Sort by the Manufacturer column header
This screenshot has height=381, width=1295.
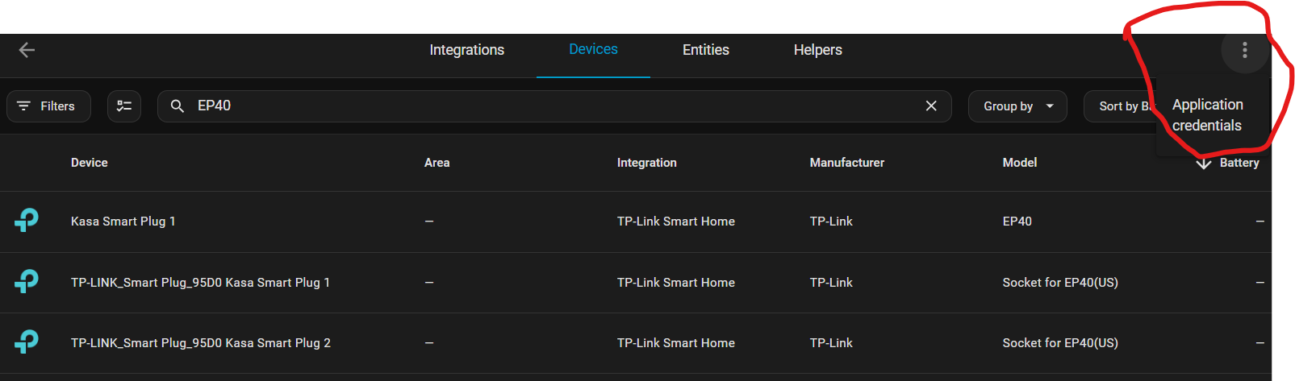[846, 163]
